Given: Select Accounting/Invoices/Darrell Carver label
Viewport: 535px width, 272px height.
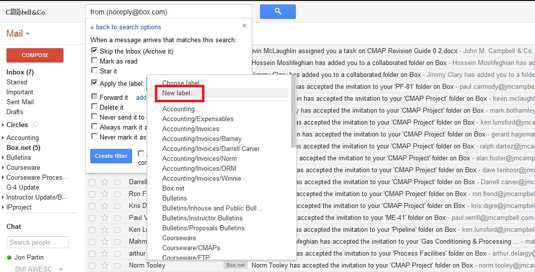Looking at the screenshot, I should point(211,148).
